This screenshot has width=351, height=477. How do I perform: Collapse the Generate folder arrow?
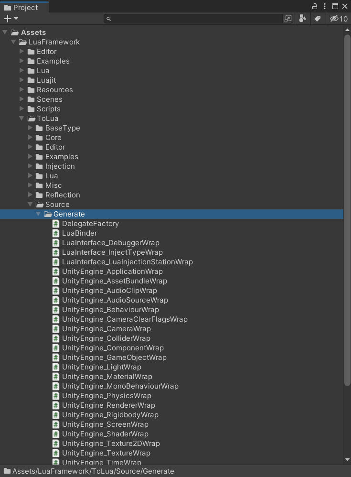tap(38, 214)
